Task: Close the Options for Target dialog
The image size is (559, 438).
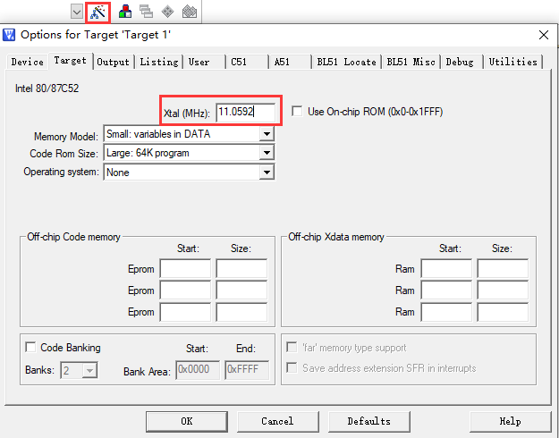Action: (x=543, y=35)
